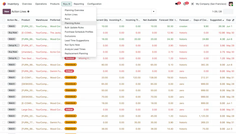Screen dimensions: 236x134
Task: Open Runs from the Niyu AI menu
Action: click(x=79, y=19)
